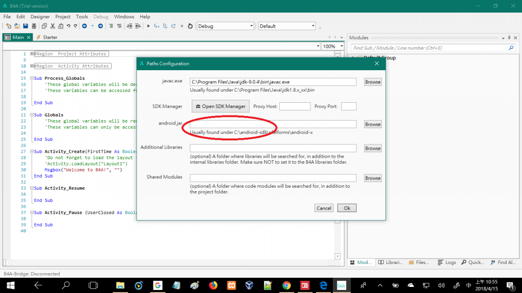
Task: Browse for android.jar path
Action: click(x=373, y=124)
